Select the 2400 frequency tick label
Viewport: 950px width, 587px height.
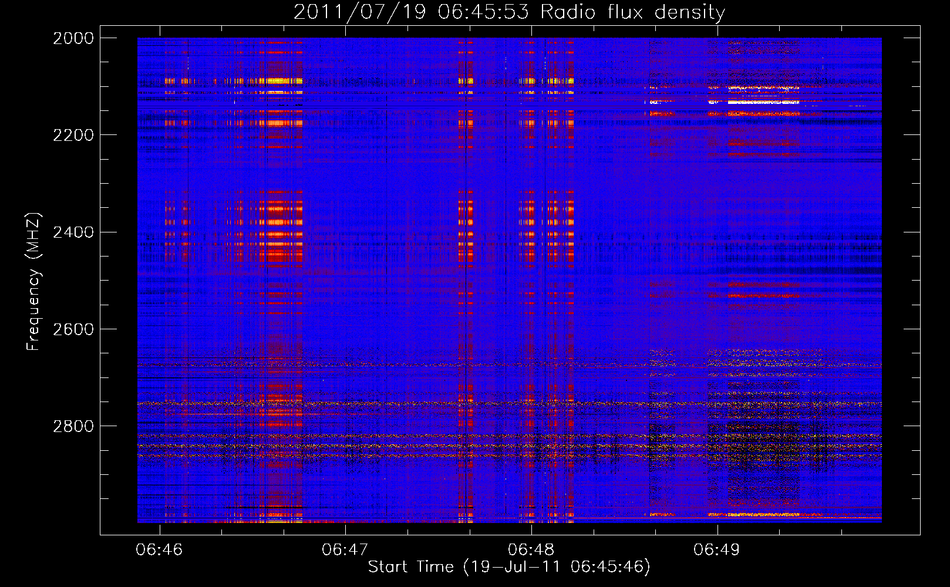pyautogui.click(x=73, y=232)
